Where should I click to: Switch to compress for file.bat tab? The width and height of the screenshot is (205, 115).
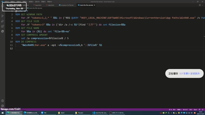pos(66,5)
